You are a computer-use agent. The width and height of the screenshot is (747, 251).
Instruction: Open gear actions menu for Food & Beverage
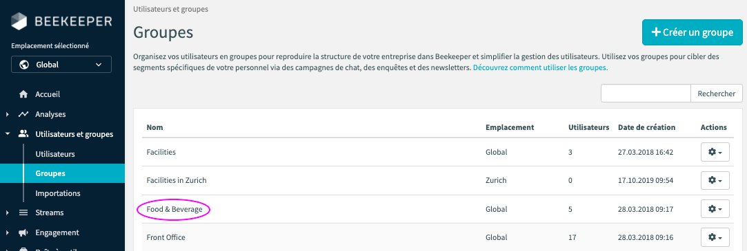point(715,209)
